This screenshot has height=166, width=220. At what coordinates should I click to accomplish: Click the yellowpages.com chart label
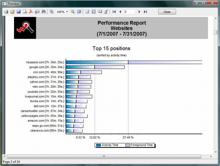[x=43, y=116]
